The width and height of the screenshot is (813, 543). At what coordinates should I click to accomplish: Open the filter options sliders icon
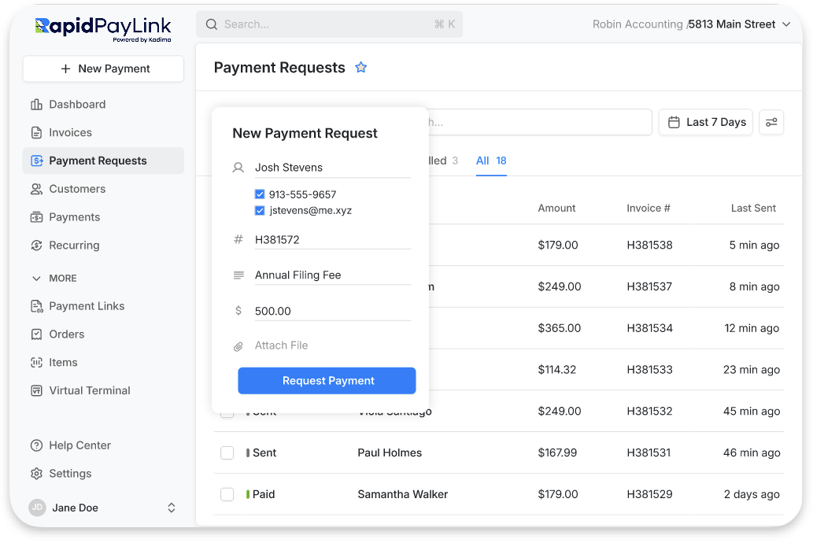(771, 122)
